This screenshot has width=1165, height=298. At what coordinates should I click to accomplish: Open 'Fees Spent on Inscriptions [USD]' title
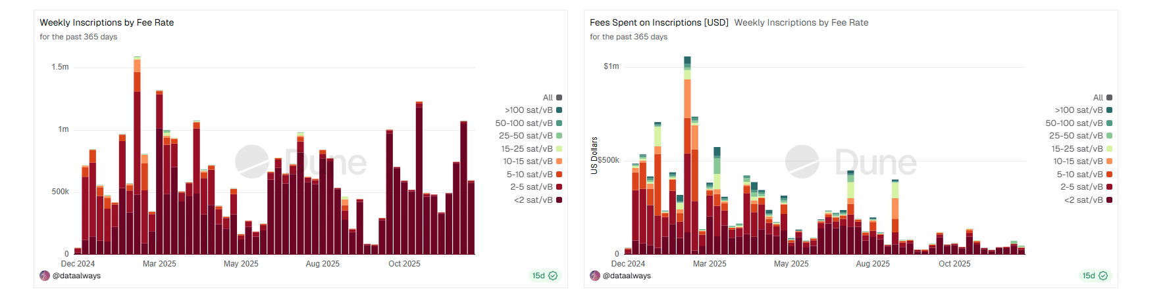tap(659, 22)
